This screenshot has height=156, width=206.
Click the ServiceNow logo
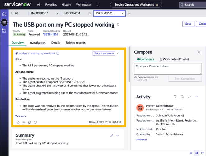point(17,4)
